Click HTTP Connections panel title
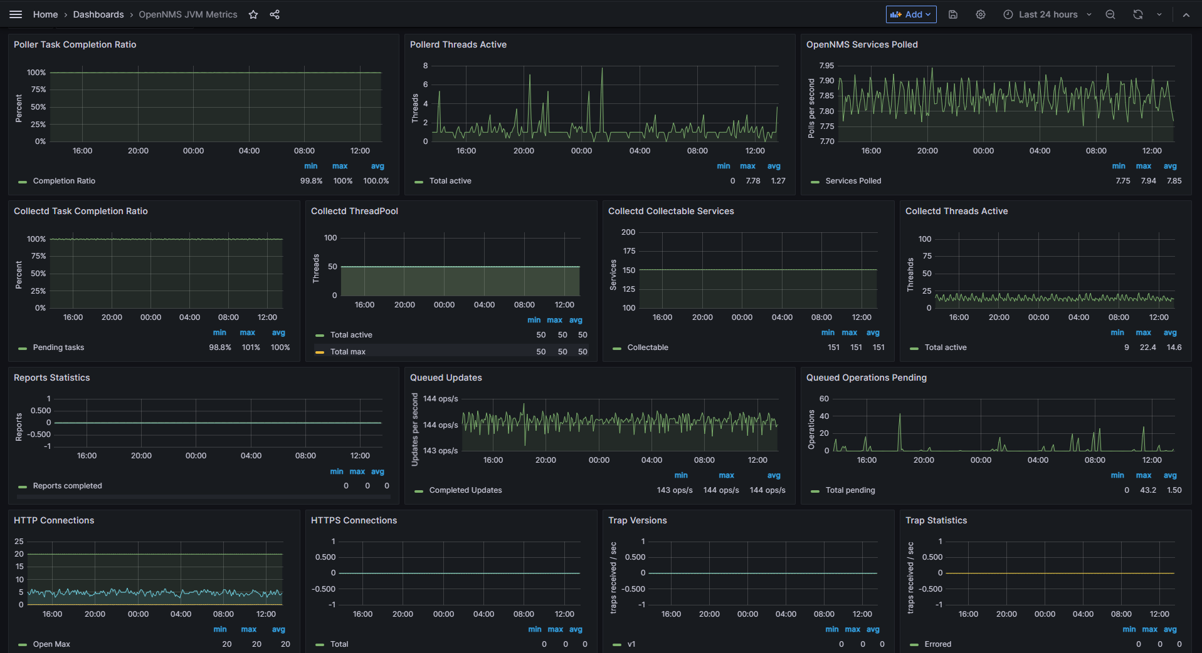 tap(54, 520)
